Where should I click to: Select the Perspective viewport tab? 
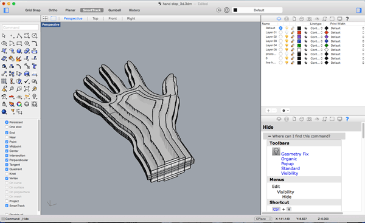click(x=73, y=18)
